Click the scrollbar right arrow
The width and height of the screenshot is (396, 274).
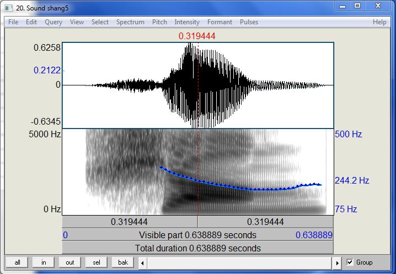click(x=338, y=263)
